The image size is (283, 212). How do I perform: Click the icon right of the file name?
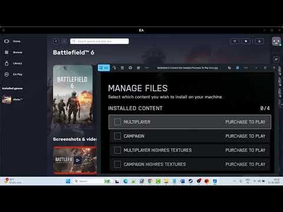coord(229,68)
